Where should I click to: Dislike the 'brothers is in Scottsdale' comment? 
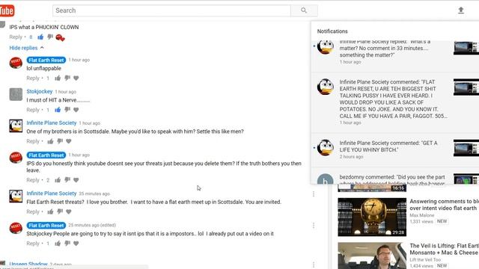coord(60,141)
